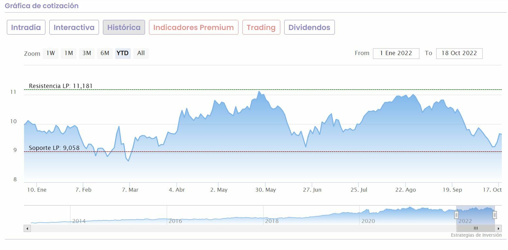Click the scrollbar right arrow
Screen dimensions: 508x250
499,228
